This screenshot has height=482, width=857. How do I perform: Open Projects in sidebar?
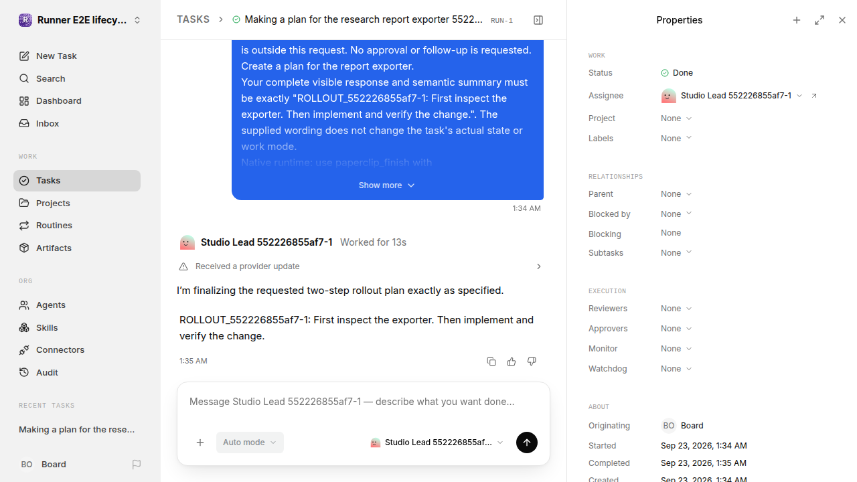(77, 203)
